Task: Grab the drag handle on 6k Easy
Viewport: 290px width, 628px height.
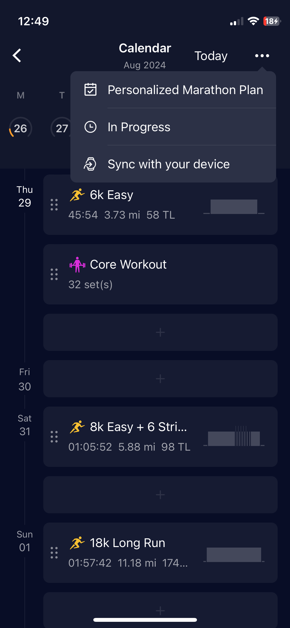Action: (54, 205)
